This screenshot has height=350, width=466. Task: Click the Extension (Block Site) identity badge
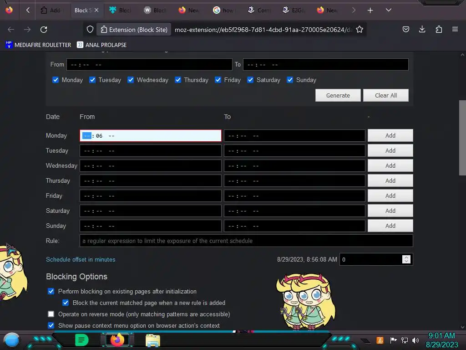[134, 30]
